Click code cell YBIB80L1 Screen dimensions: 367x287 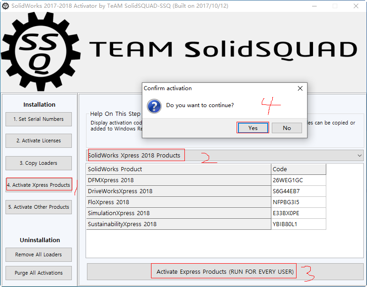click(x=298, y=224)
